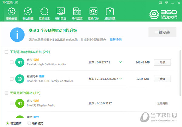Click the Intel(R) Display Audio name
The image size is (182, 127).
click(x=41, y=105)
